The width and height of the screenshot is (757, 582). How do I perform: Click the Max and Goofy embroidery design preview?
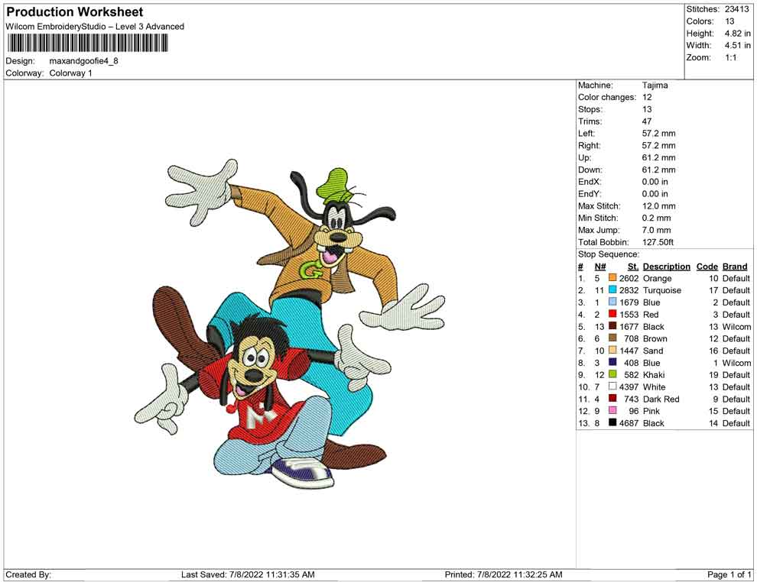(290, 323)
